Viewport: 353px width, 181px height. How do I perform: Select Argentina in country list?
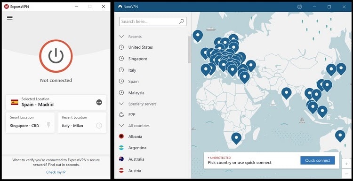(137, 148)
